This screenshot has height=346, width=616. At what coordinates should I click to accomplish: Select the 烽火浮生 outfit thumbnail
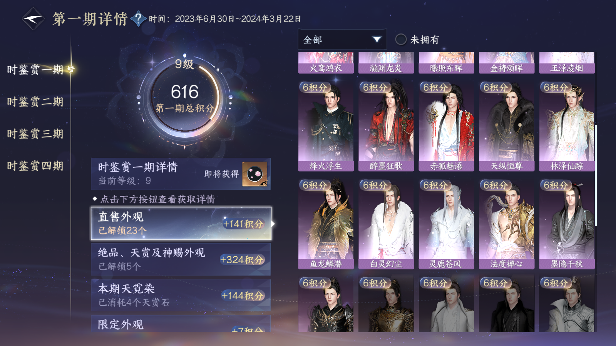tap(326, 125)
